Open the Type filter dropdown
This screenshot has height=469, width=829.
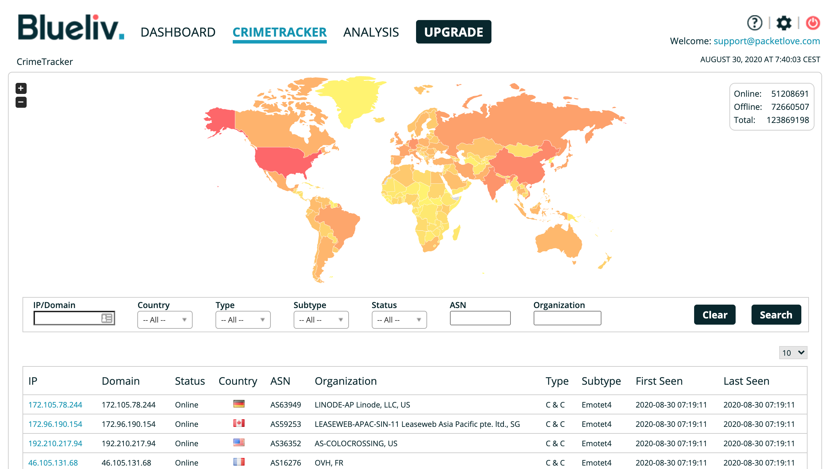pyautogui.click(x=243, y=320)
